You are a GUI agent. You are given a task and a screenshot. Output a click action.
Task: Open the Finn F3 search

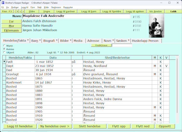[x=7, y=11]
